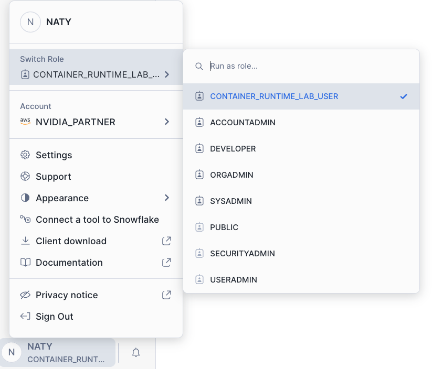Click the NATY avatar circle at menu top
432x369 pixels.
[30, 22]
